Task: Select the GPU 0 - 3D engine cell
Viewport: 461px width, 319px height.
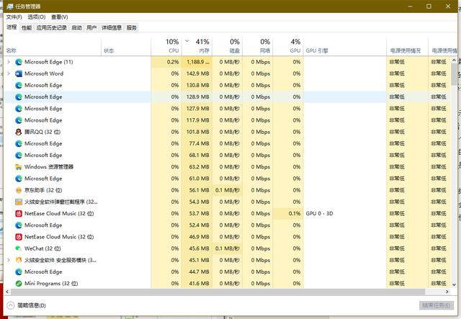Action: pos(345,213)
